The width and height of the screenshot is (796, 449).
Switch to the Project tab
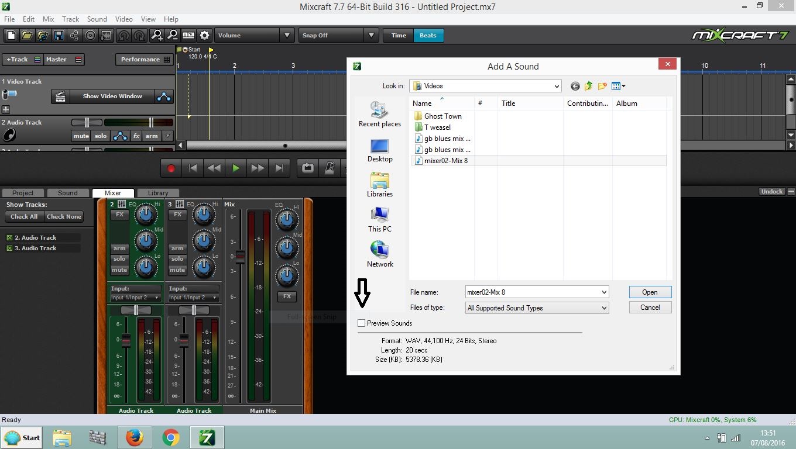point(23,193)
